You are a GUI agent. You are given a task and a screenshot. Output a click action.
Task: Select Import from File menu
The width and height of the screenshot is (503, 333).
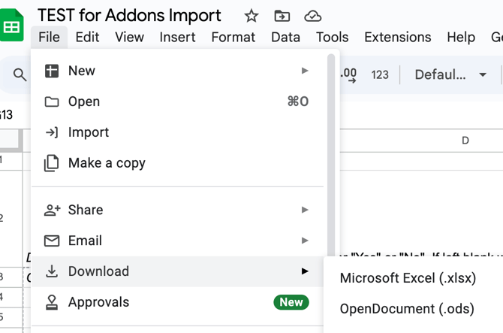(89, 132)
